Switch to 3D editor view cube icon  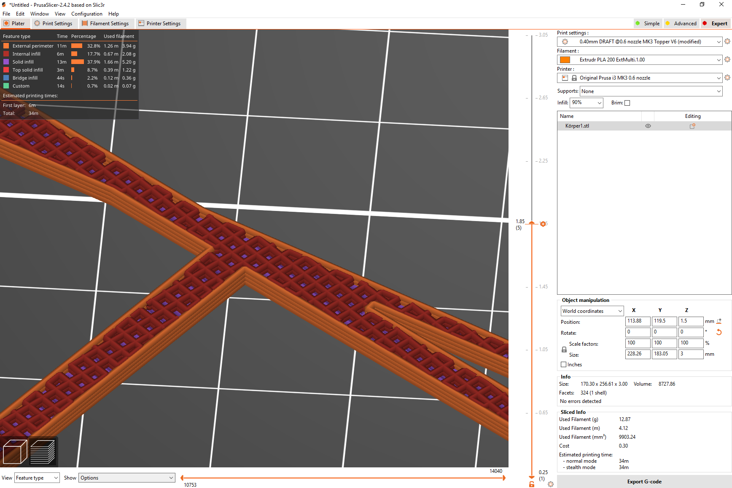coord(15,452)
